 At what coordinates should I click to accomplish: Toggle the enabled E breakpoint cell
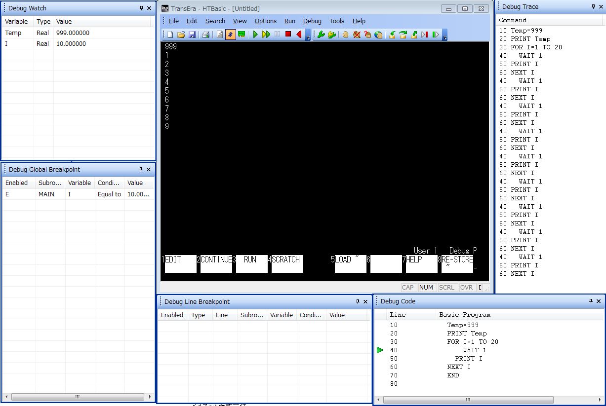pyautogui.click(x=7, y=194)
